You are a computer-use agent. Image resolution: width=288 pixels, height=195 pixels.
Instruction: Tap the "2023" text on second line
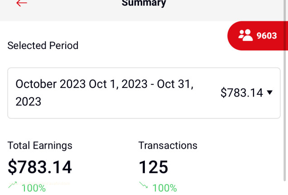28,102
